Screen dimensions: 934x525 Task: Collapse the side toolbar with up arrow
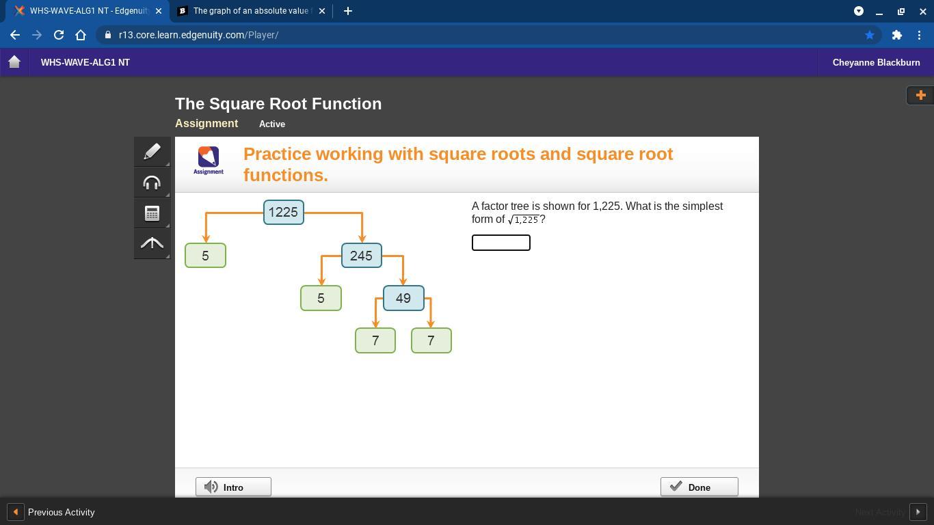(x=152, y=244)
